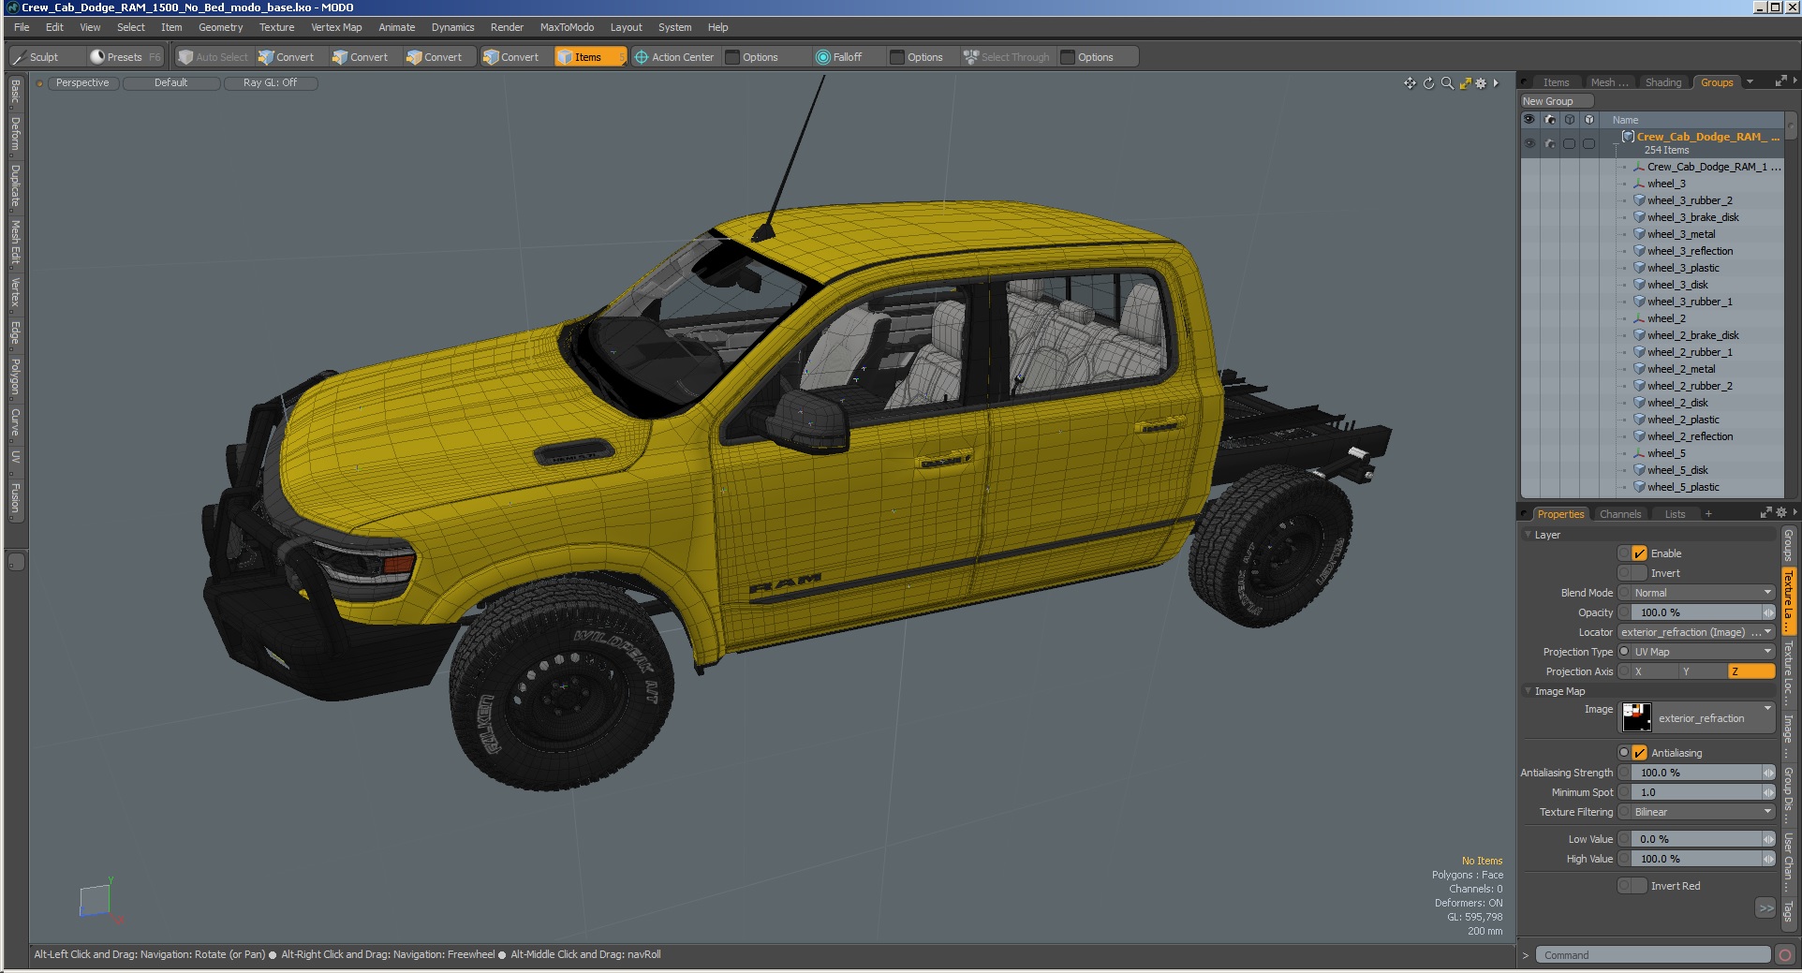Click the shaded cube column header

click(x=1589, y=120)
